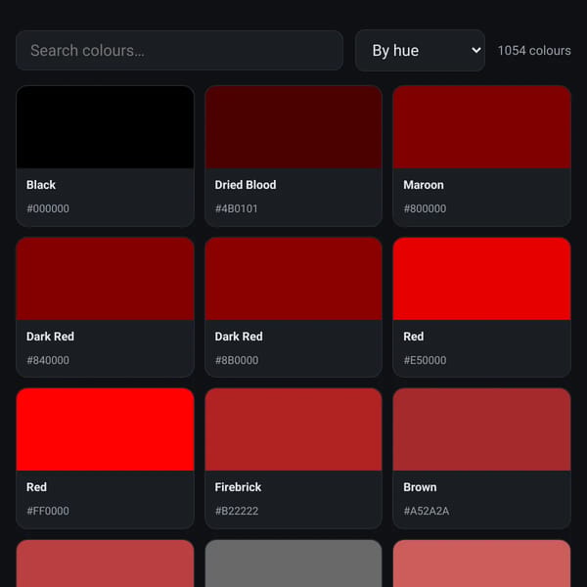
Task: Click the #B22222 hex code text
Action: pyautogui.click(x=237, y=511)
